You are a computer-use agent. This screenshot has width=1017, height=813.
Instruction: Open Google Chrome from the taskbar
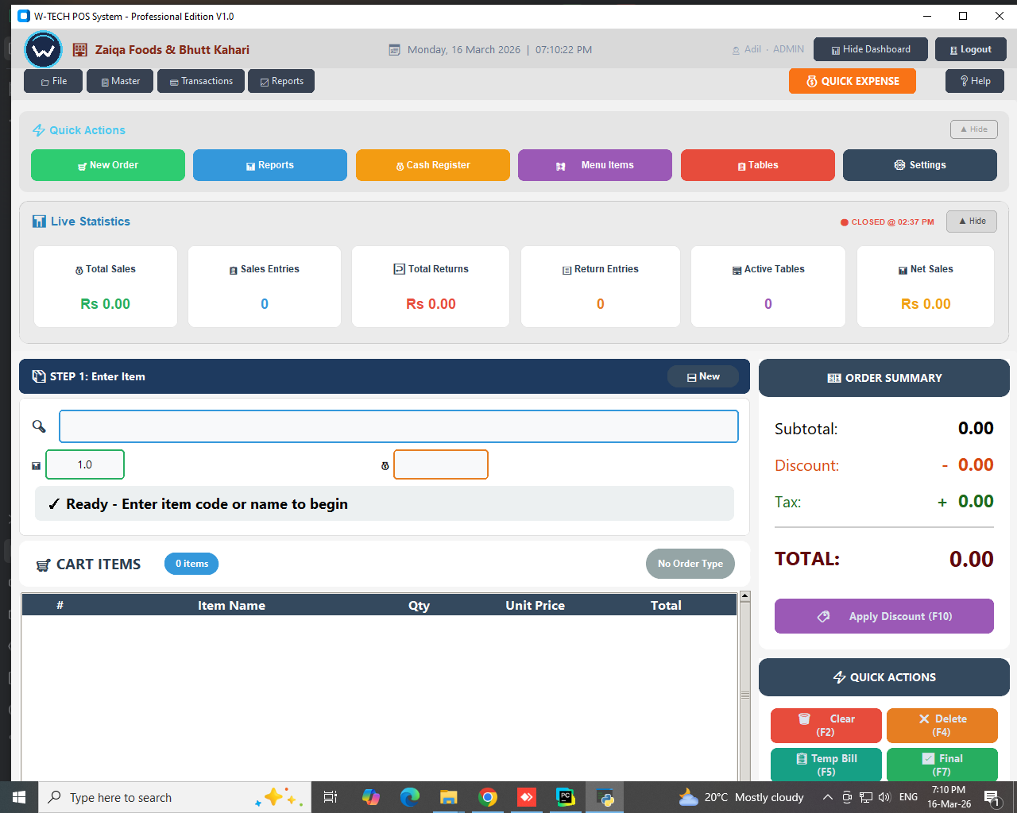tap(488, 797)
